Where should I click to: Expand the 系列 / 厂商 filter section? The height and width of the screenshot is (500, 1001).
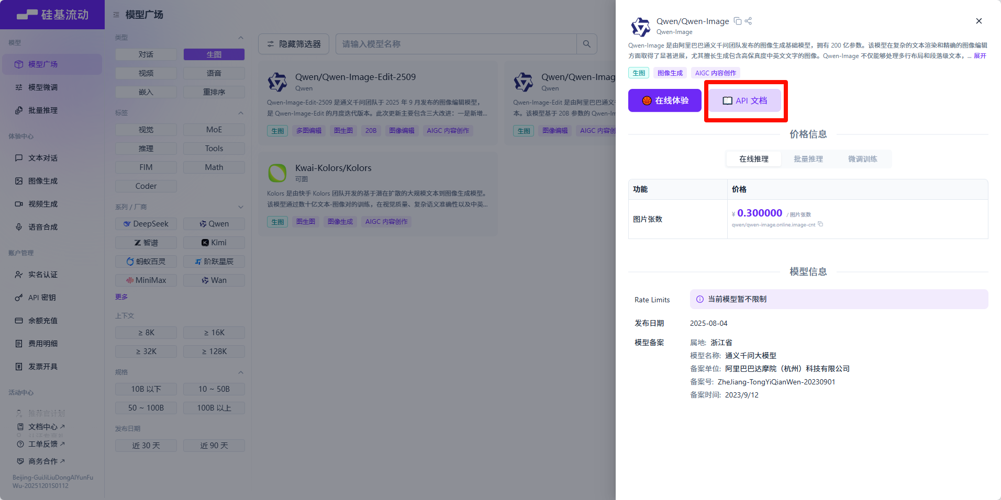click(x=241, y=207)
